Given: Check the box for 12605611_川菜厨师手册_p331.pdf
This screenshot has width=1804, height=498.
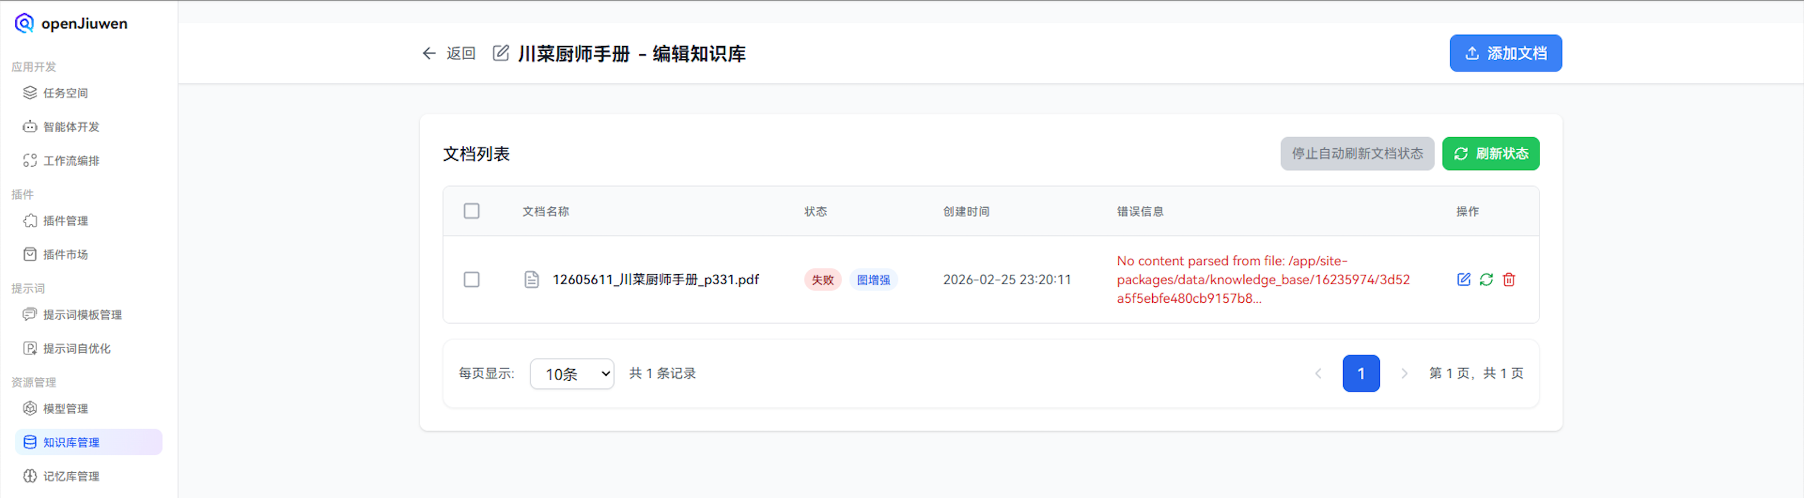Looking at the screenshot, I should [472, 280].
